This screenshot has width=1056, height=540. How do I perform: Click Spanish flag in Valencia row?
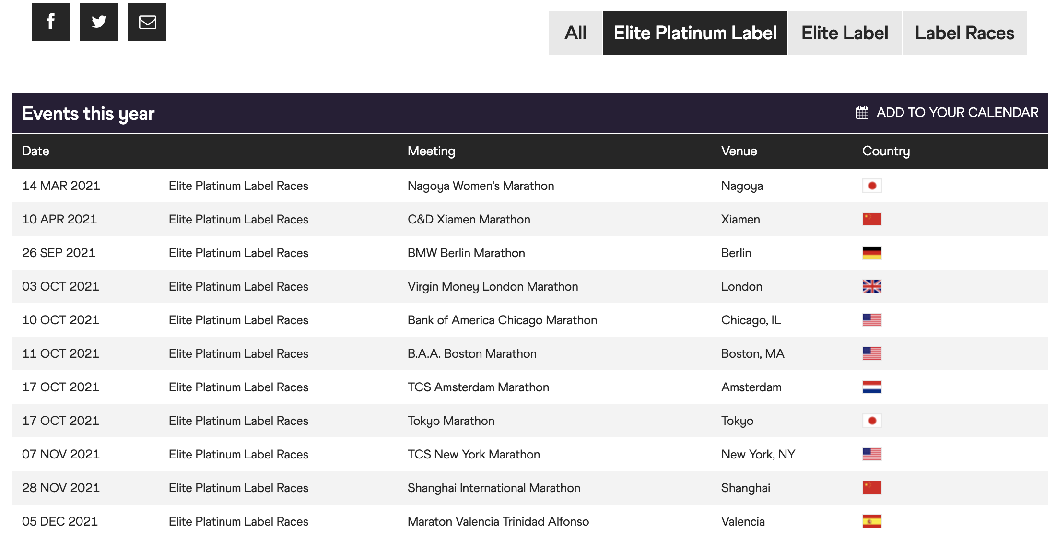[872, 521]
